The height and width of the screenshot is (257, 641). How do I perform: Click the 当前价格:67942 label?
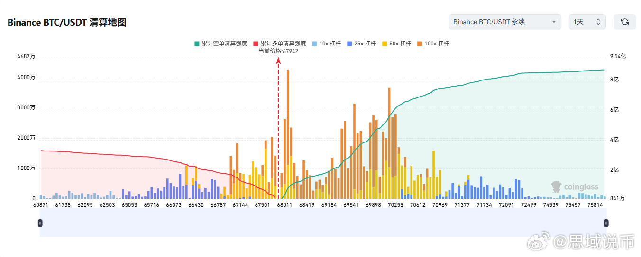(x=278, y=51)
